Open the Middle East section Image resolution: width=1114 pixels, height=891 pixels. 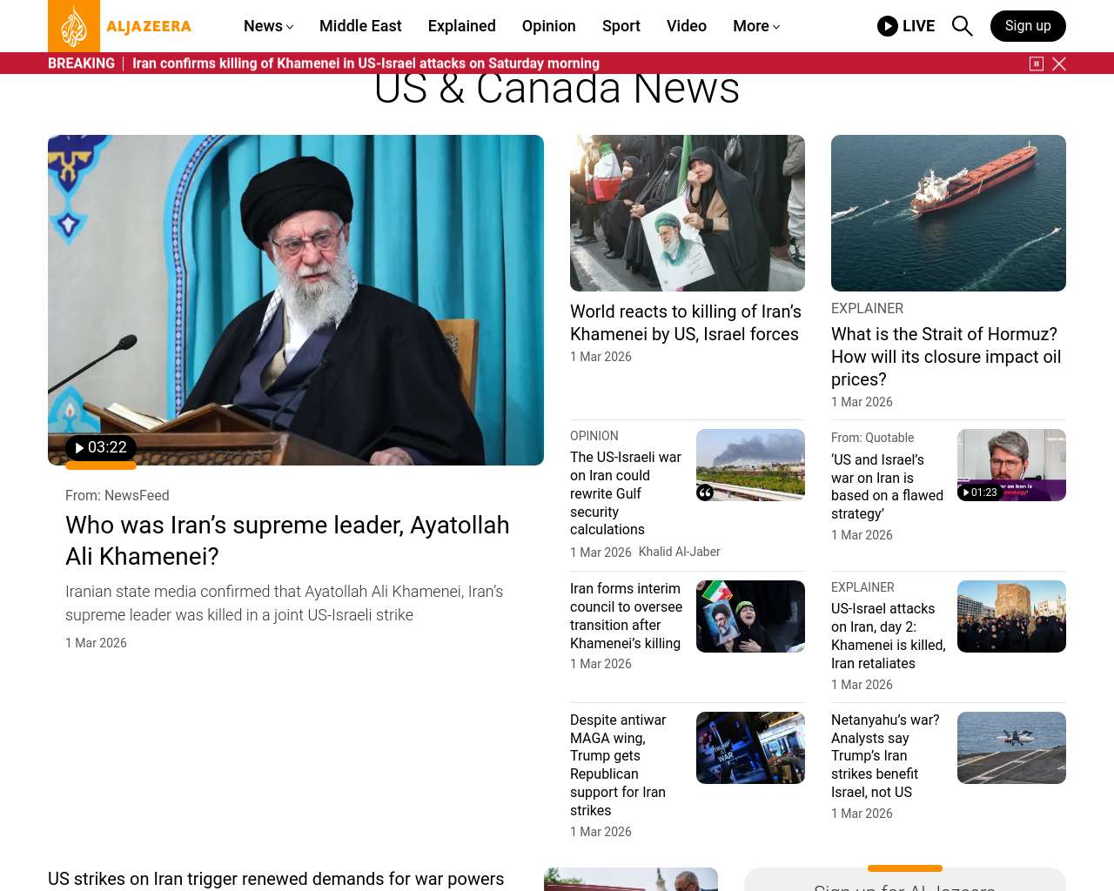[x=360, y=26]
